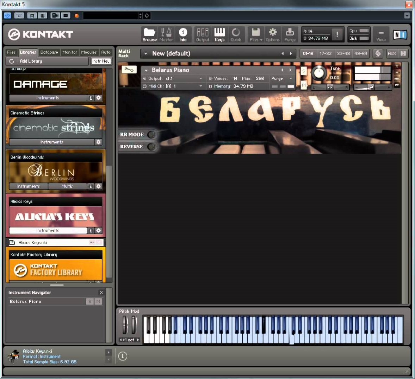
Task: Click the instrument volume slider
Action: 372,87
